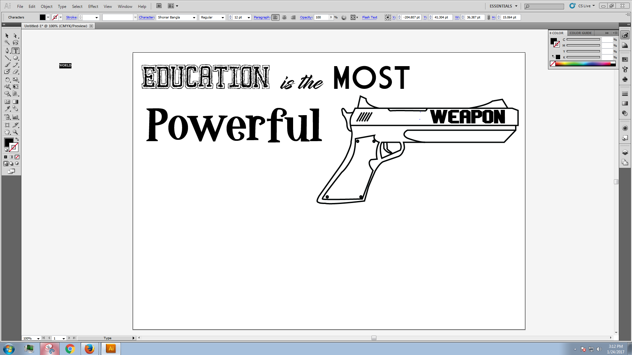This screenshot has width=632, height=355.
Task: Open the Effect menu
Action: [93, 6]
